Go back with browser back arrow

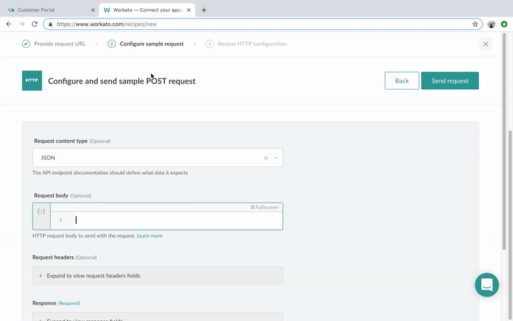coord(9,24)
